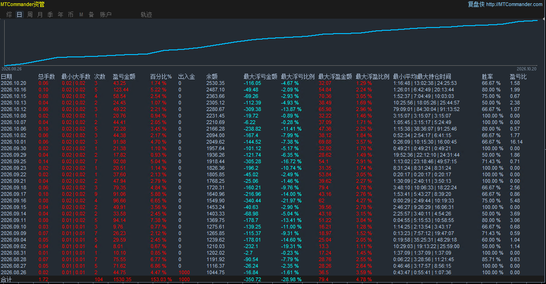This screenshot has width=546, height=284.
Task: Click the 合计 totals row label
Action: (x=7, y=279)
